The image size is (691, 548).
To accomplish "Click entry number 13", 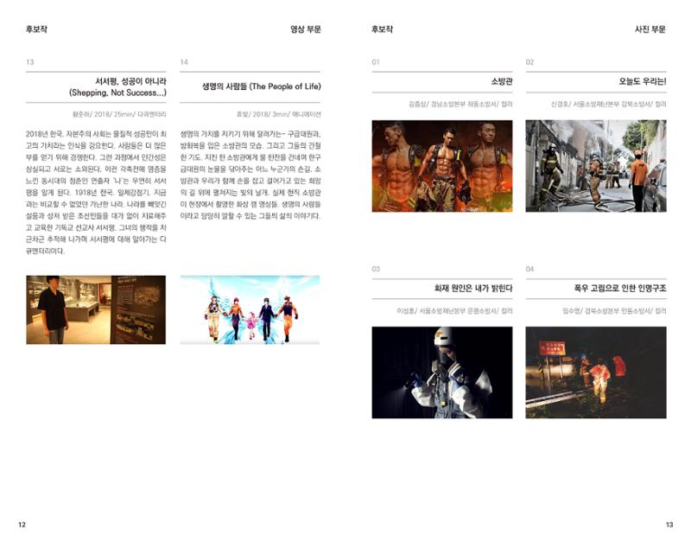I will click(x=30, y=62).
